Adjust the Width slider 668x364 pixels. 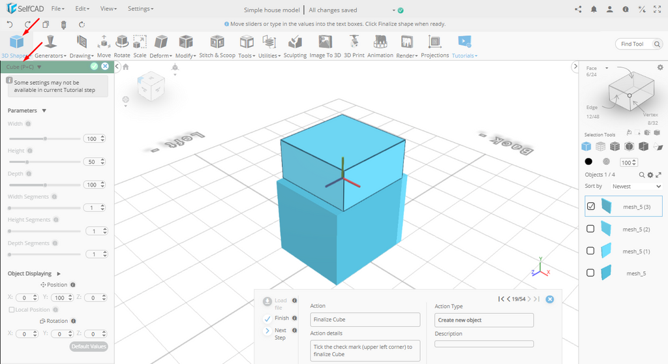[x=45, y=138]
